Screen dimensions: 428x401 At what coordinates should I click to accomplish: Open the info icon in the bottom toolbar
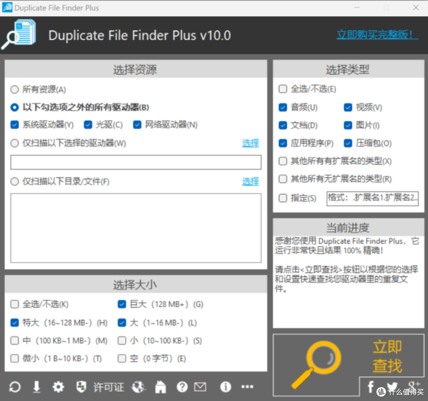coord(225,387)
